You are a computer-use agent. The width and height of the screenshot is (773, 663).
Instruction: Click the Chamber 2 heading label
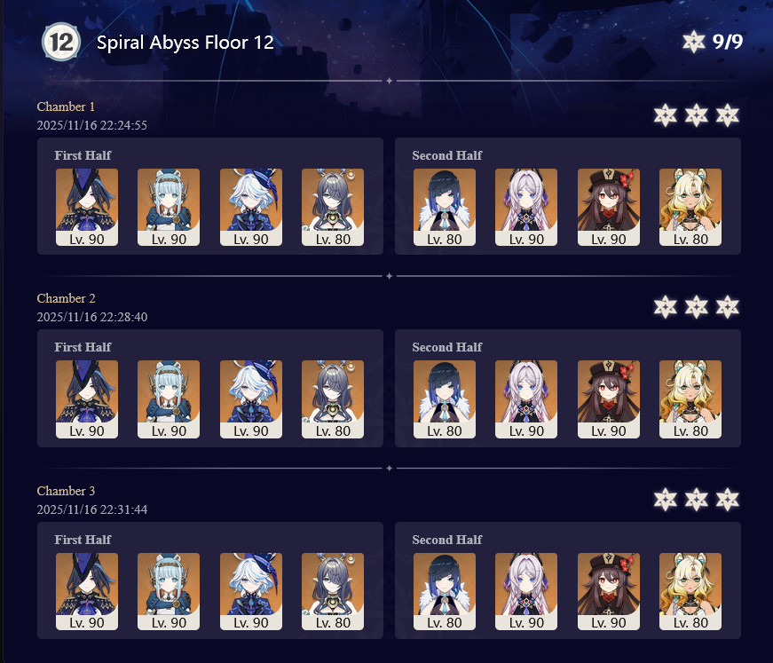tap(66, 298)
